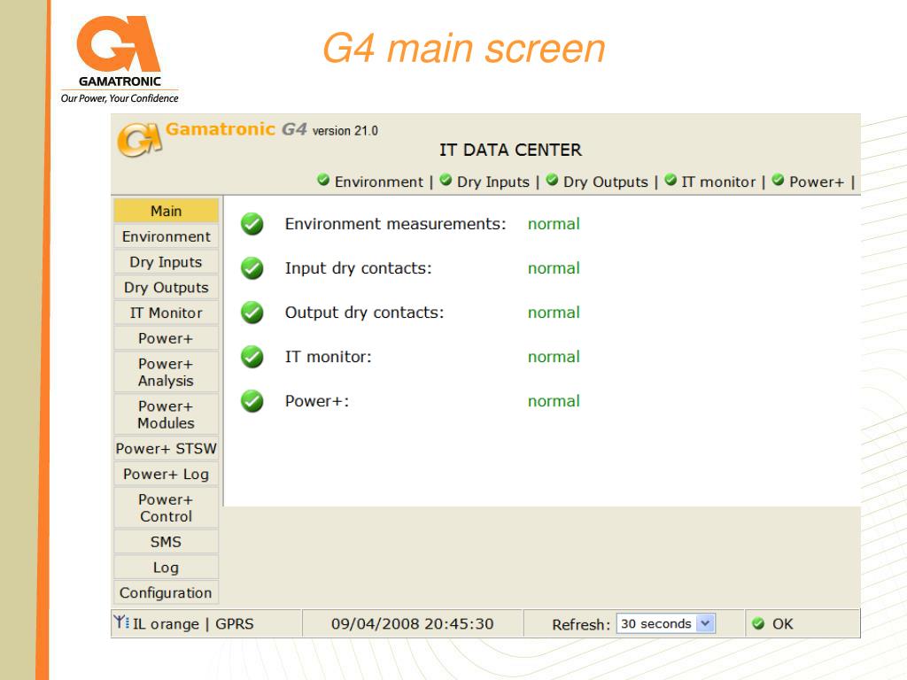
Task: Click the date and time 09/04/2008 20:45:30
Action: point(413,624)
